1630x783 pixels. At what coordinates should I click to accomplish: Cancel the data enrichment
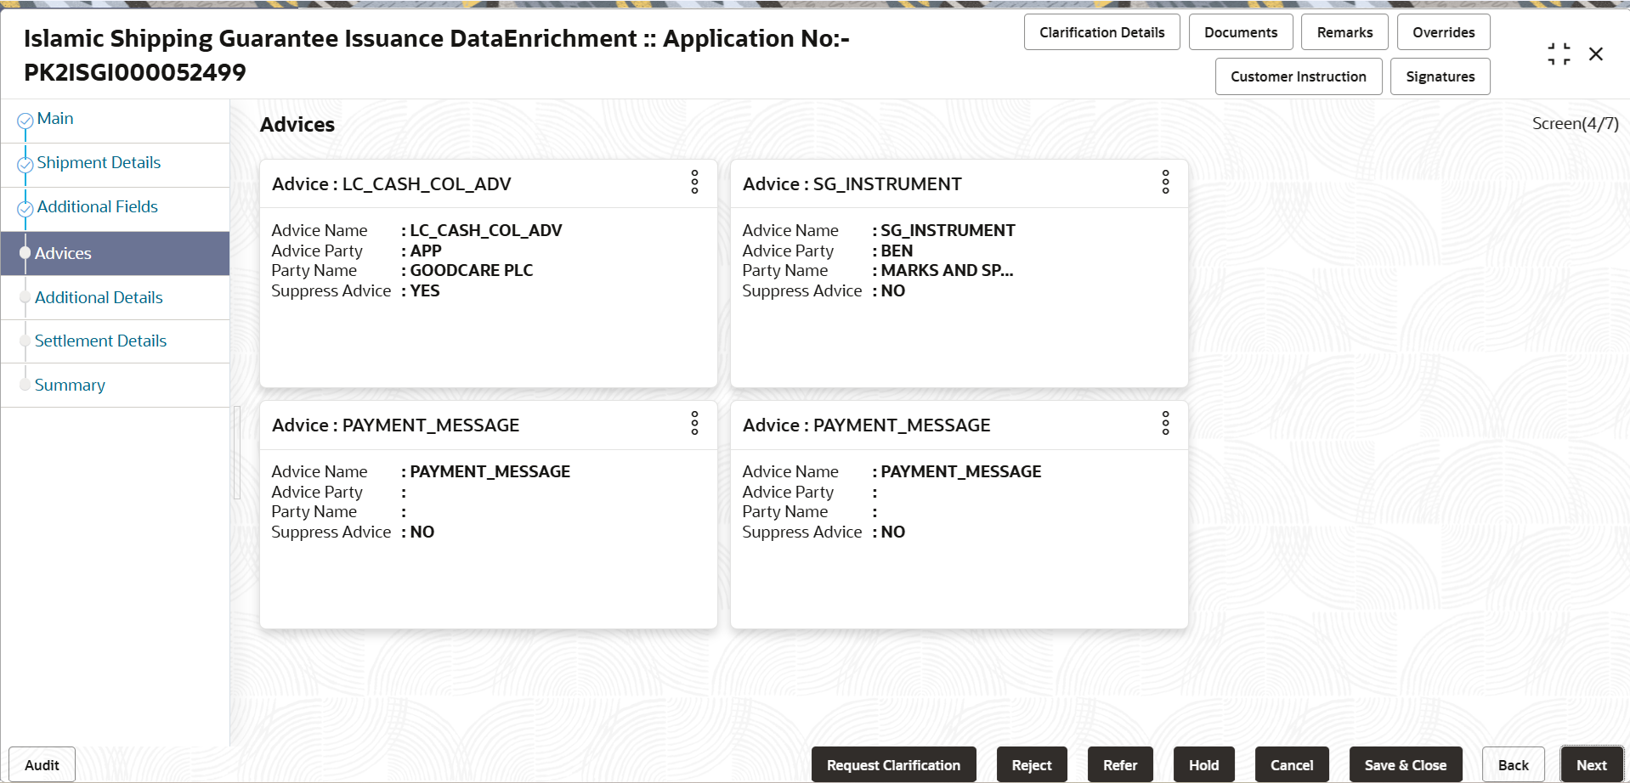click(1292, 765)
